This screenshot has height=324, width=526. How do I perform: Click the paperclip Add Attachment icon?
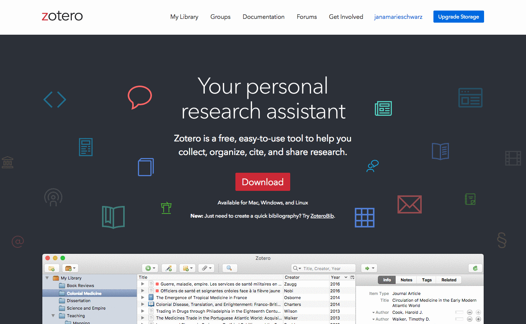click(x=206, y=268)
